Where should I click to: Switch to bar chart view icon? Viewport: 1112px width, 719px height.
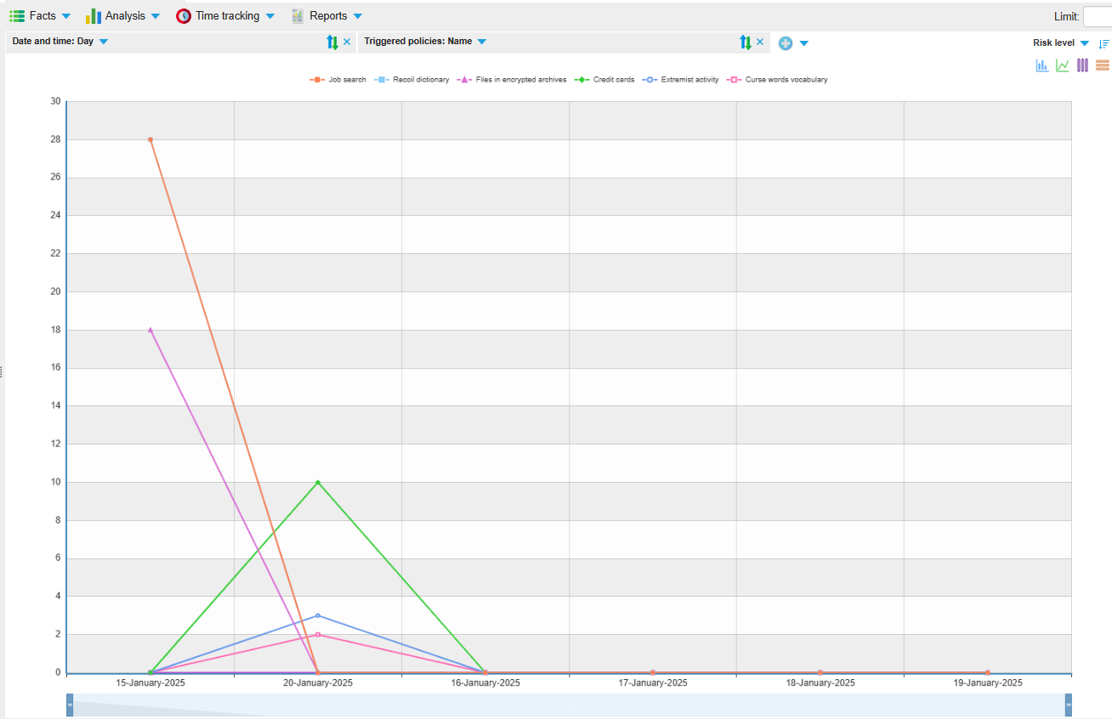pos(1041,65)
